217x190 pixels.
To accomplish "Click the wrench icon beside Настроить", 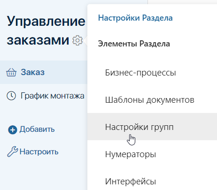I will tap(13, 152).
